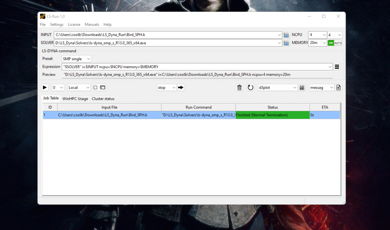Click the hamburger menu next to Expression
390x230 pixels.
pyautogui.click(x=337, y=67)
